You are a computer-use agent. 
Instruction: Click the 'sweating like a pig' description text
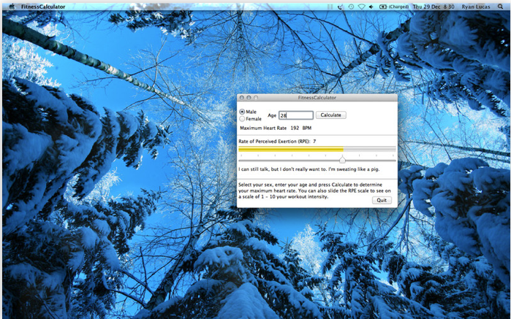click(x=309, y=169)
